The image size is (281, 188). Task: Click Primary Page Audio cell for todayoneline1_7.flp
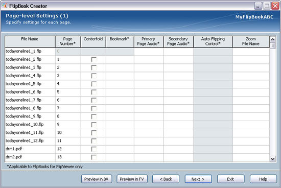coord(149,100)
